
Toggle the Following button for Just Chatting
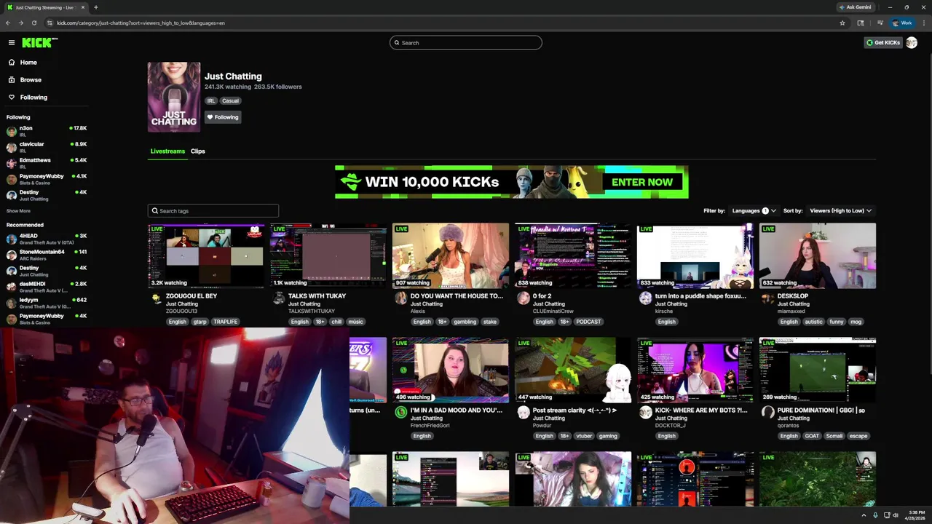tap(223, 117)
